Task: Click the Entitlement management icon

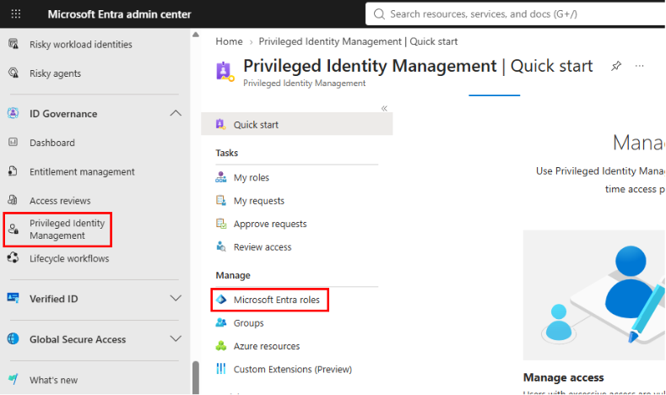Action: coord(13,171)
